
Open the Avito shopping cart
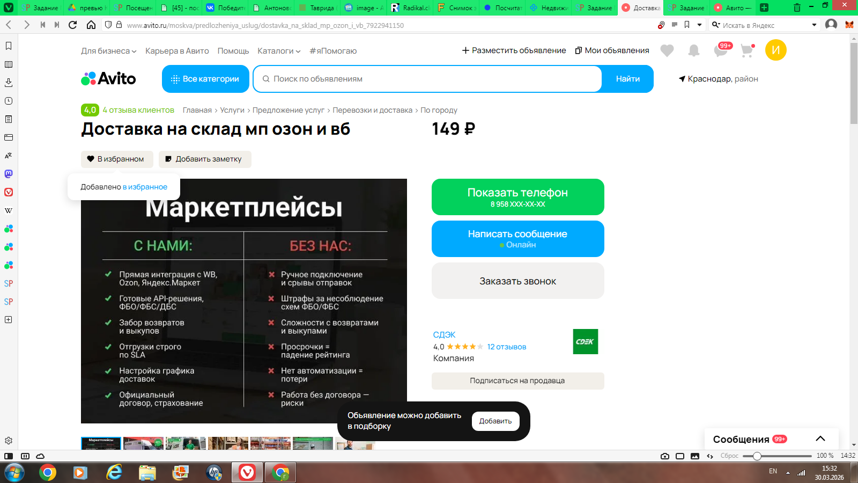coord(747,50)
